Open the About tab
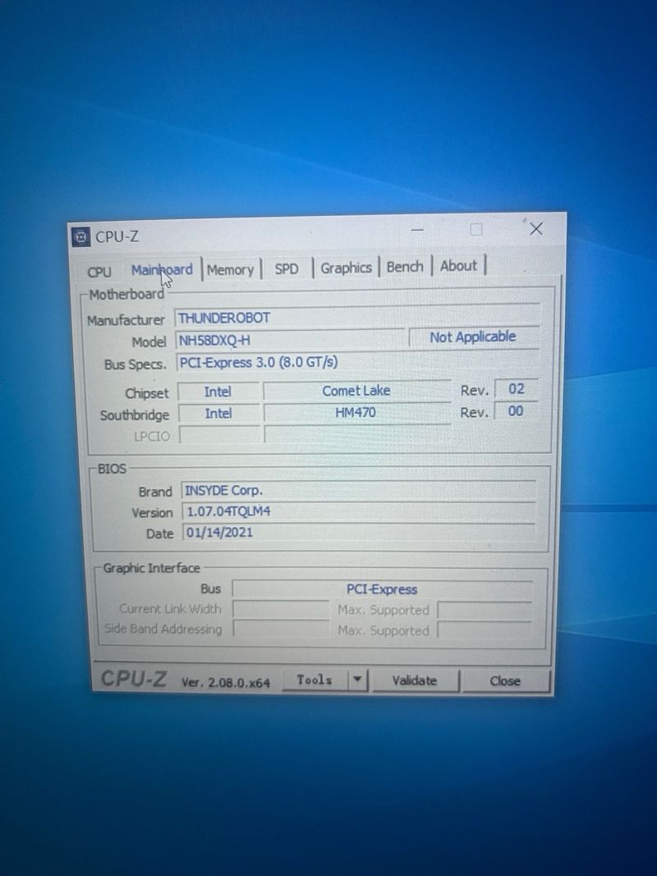The width and height of the screenshot is (657, 876). pos(459,265)
